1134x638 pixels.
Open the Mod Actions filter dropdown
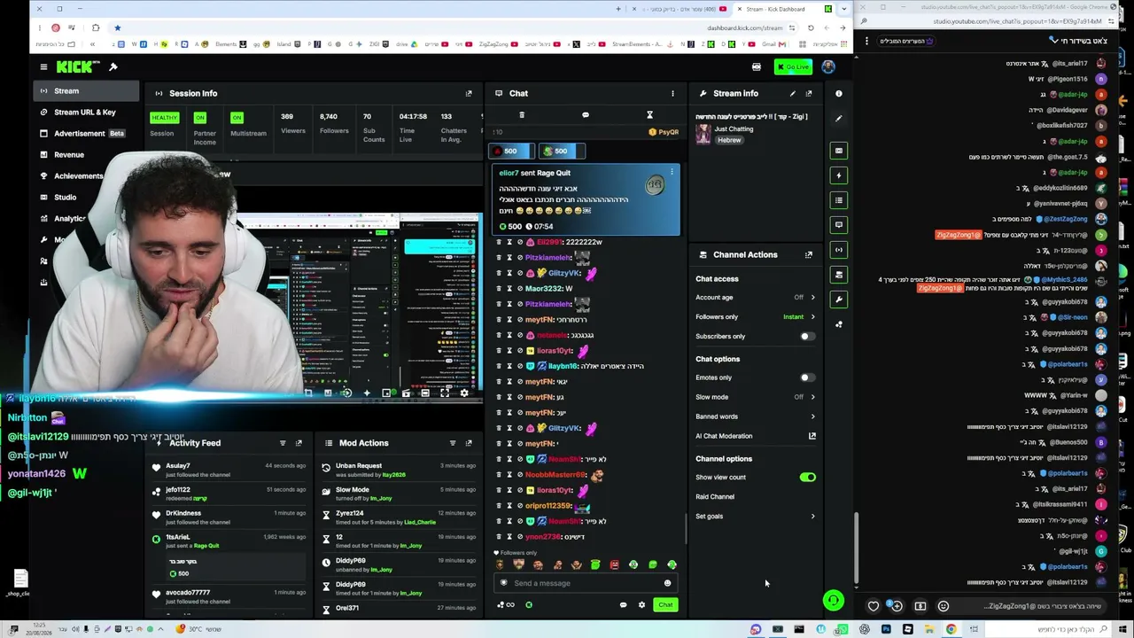pos(453,443)
